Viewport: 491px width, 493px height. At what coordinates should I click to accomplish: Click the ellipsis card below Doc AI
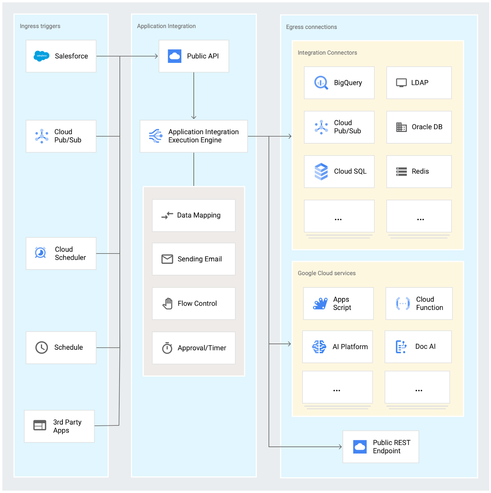[417, 387]
